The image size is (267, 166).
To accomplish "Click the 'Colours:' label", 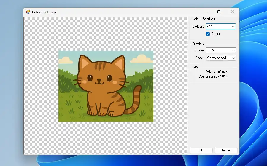I will pos(198,26).
